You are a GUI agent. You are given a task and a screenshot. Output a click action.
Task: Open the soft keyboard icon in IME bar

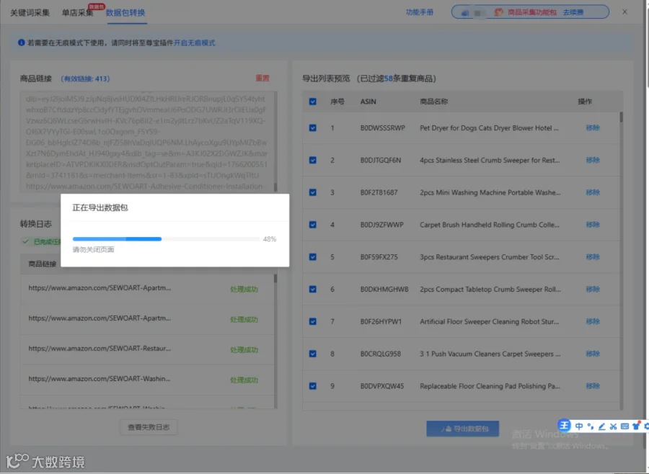(x=624, y=426)
